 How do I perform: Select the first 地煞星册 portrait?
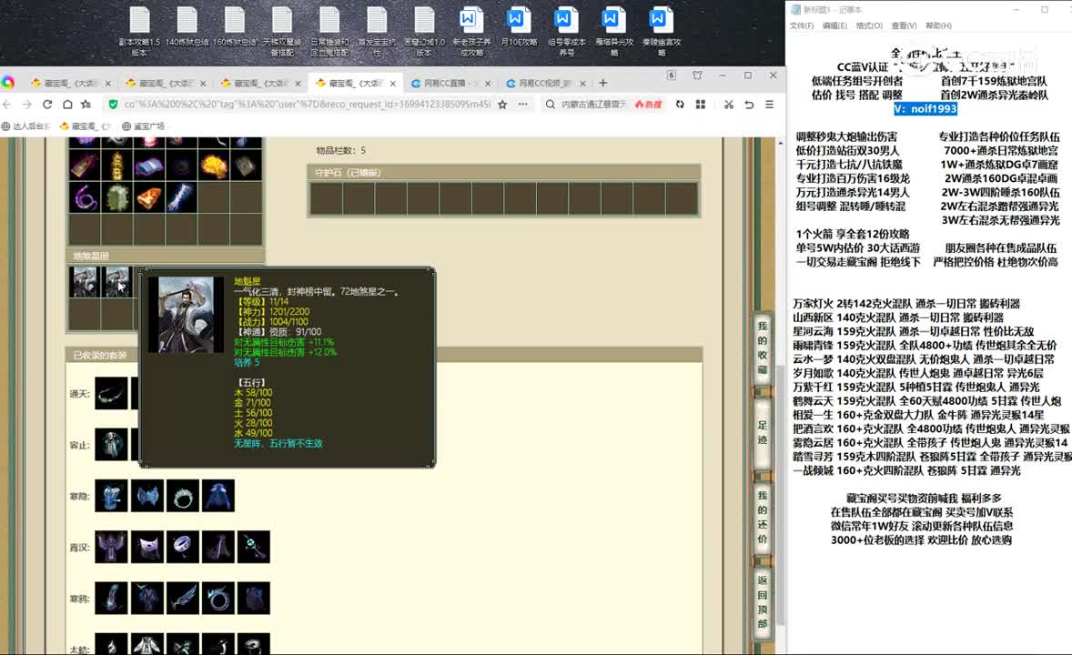[84, 282]
